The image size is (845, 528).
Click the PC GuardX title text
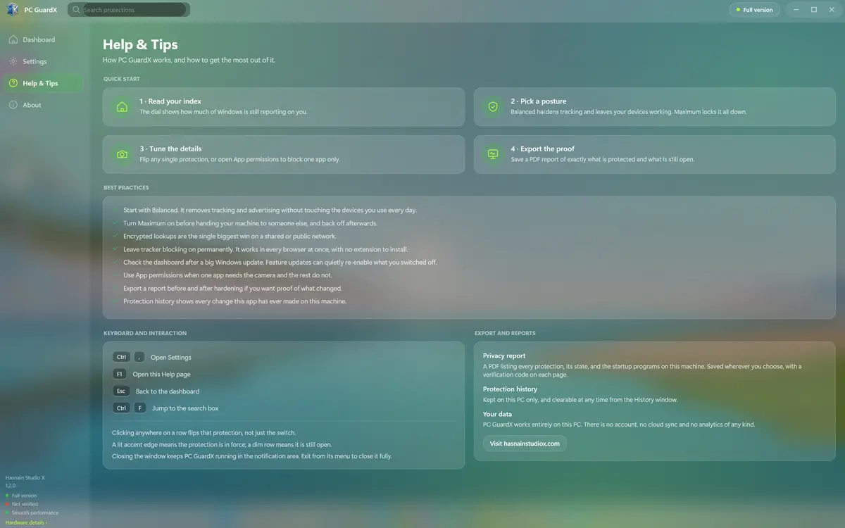pos(41,10)
